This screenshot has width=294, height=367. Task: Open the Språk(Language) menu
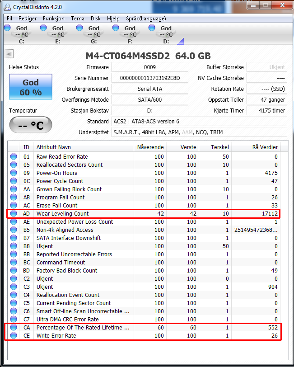[x=146, y=19]
